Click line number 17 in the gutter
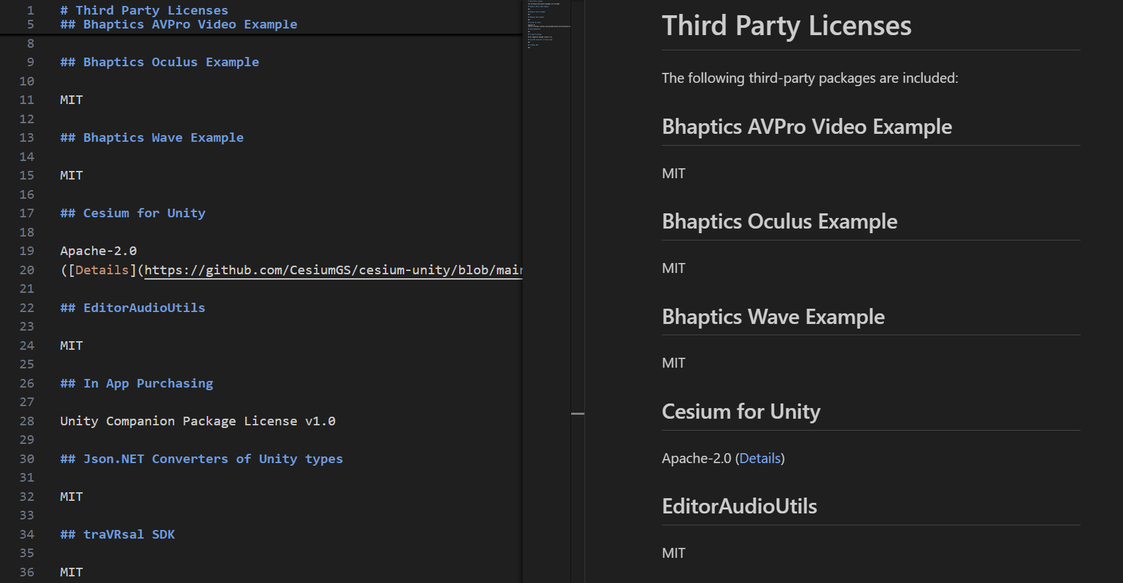 pos(27,213)
